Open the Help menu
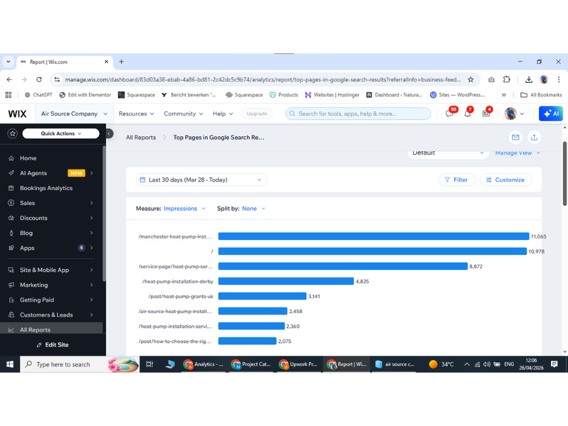 click(223, 114)
